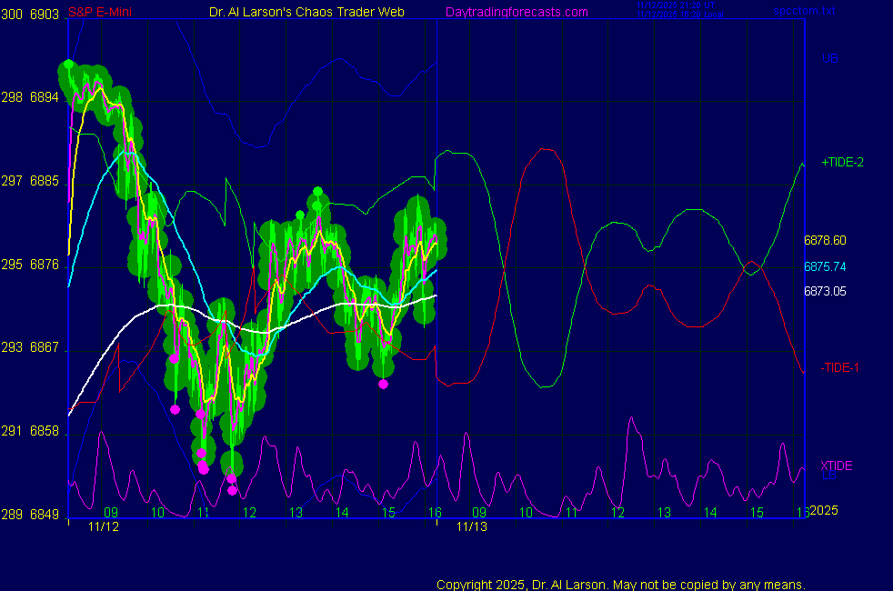The width and height of the screenshot is (893, 591).
Task: Click the magenta dot below the 15 hour dip
Action: tap(383, 384)
